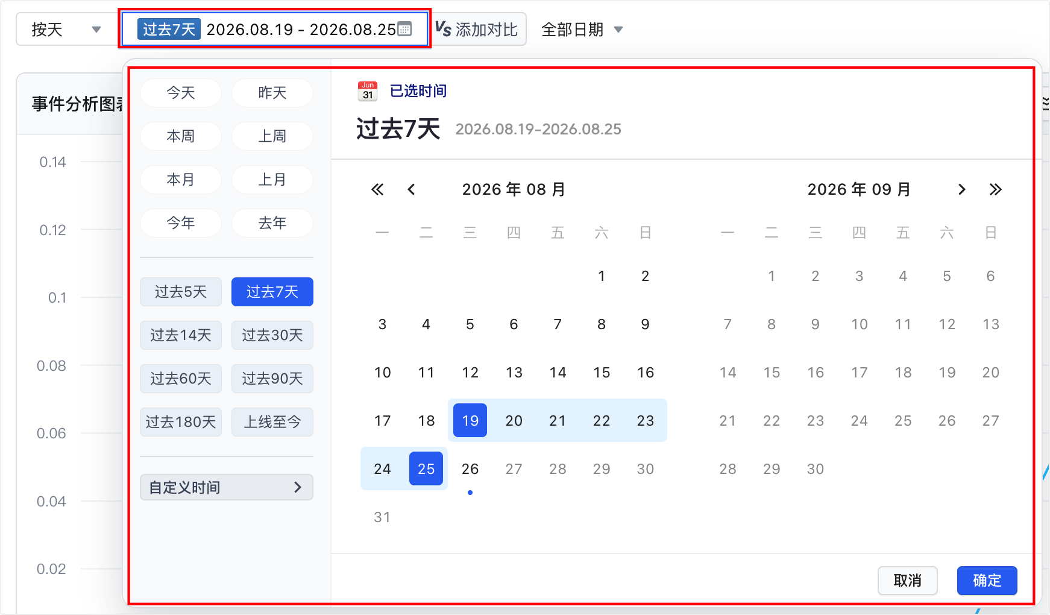The width and height of the screenshot is (1050, 615).
Task: Pick August 15 in the calendar
Action: (602, 372)
